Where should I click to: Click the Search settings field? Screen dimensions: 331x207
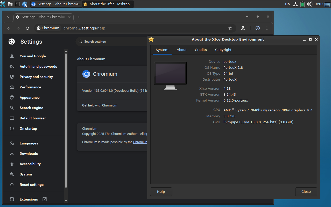[111, 42]
